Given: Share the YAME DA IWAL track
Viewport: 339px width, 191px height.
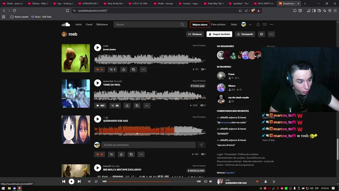Looking at the screenshot, I should (127, 106).
